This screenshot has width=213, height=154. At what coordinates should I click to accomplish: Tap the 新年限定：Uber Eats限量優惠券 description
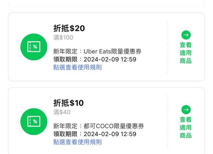[x=97, y=52]
